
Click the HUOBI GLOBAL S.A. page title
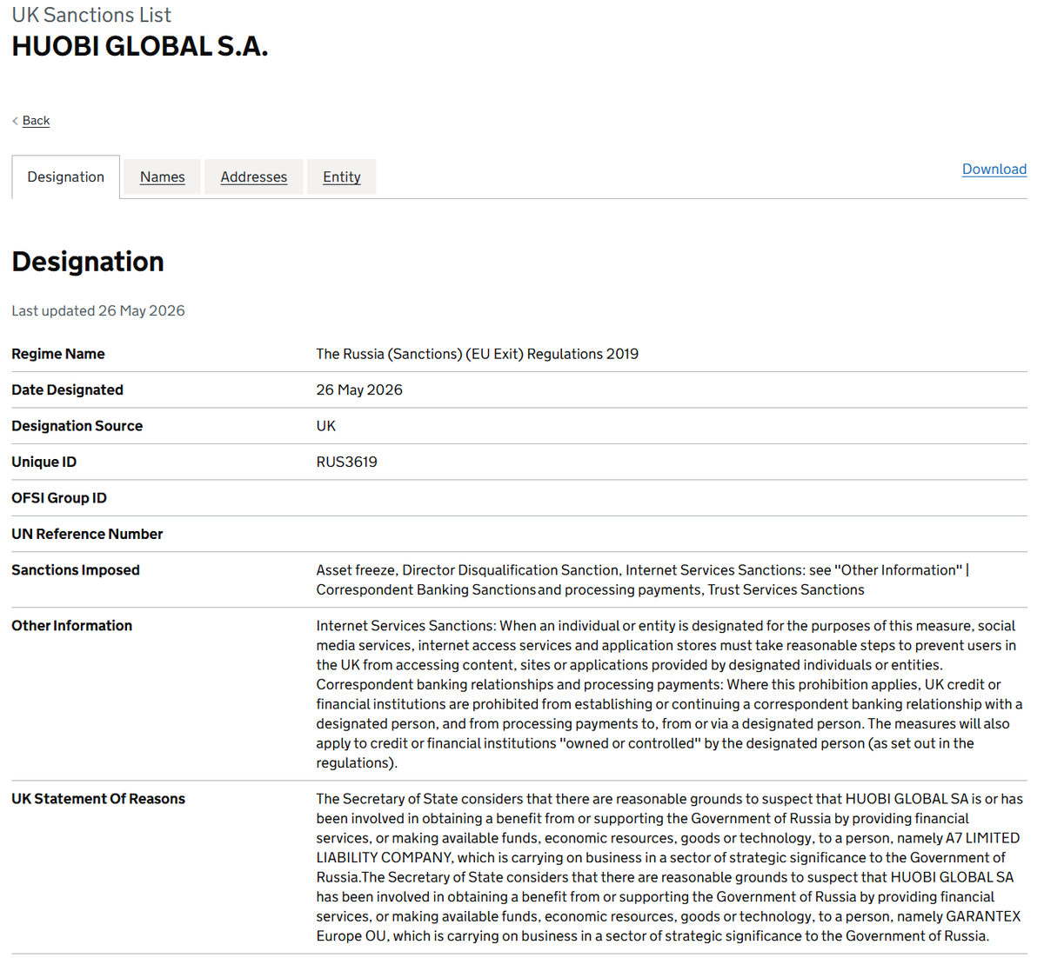140,46
